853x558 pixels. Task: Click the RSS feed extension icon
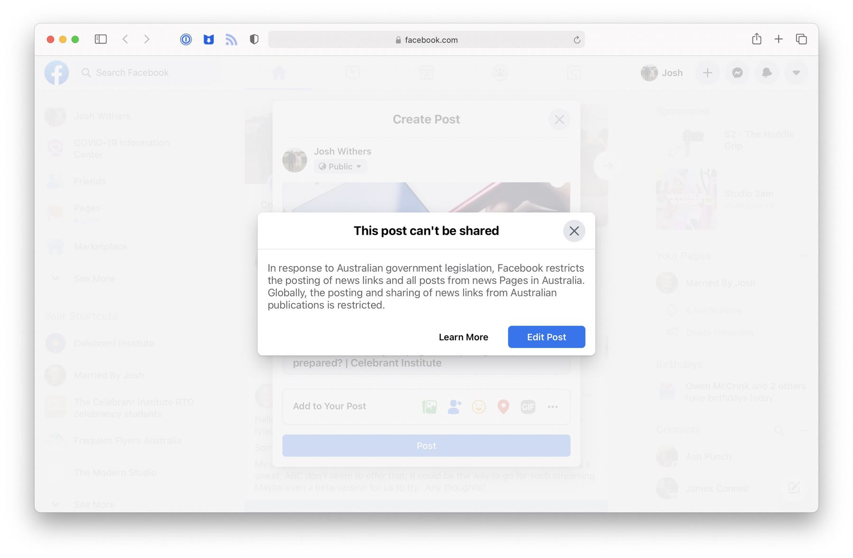[x=231, y=39]
